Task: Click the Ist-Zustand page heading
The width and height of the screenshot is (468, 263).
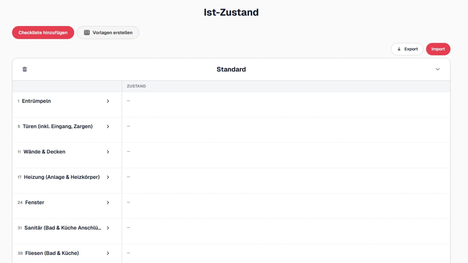Action: [x=231, y=12]
